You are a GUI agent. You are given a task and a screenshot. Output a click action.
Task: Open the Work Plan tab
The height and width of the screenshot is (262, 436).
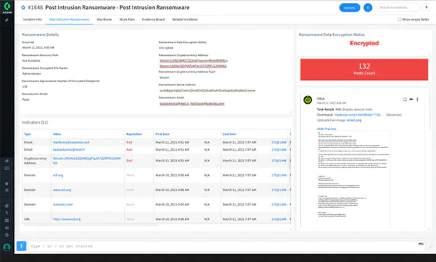127,19
